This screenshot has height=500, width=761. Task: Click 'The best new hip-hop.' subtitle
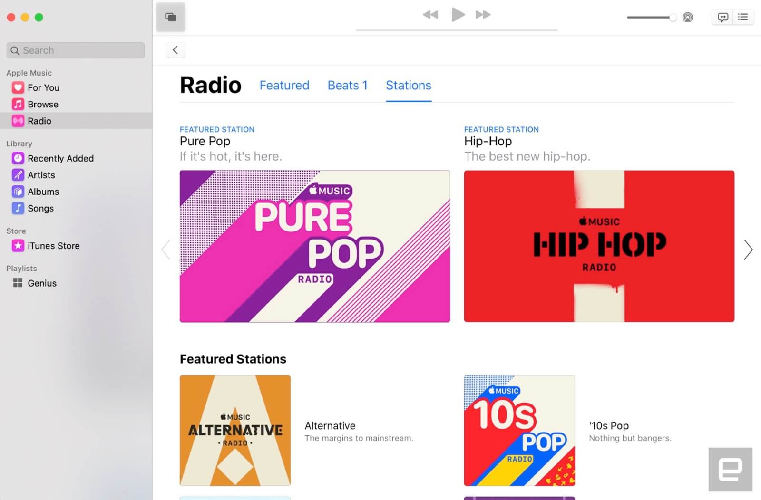527,156
